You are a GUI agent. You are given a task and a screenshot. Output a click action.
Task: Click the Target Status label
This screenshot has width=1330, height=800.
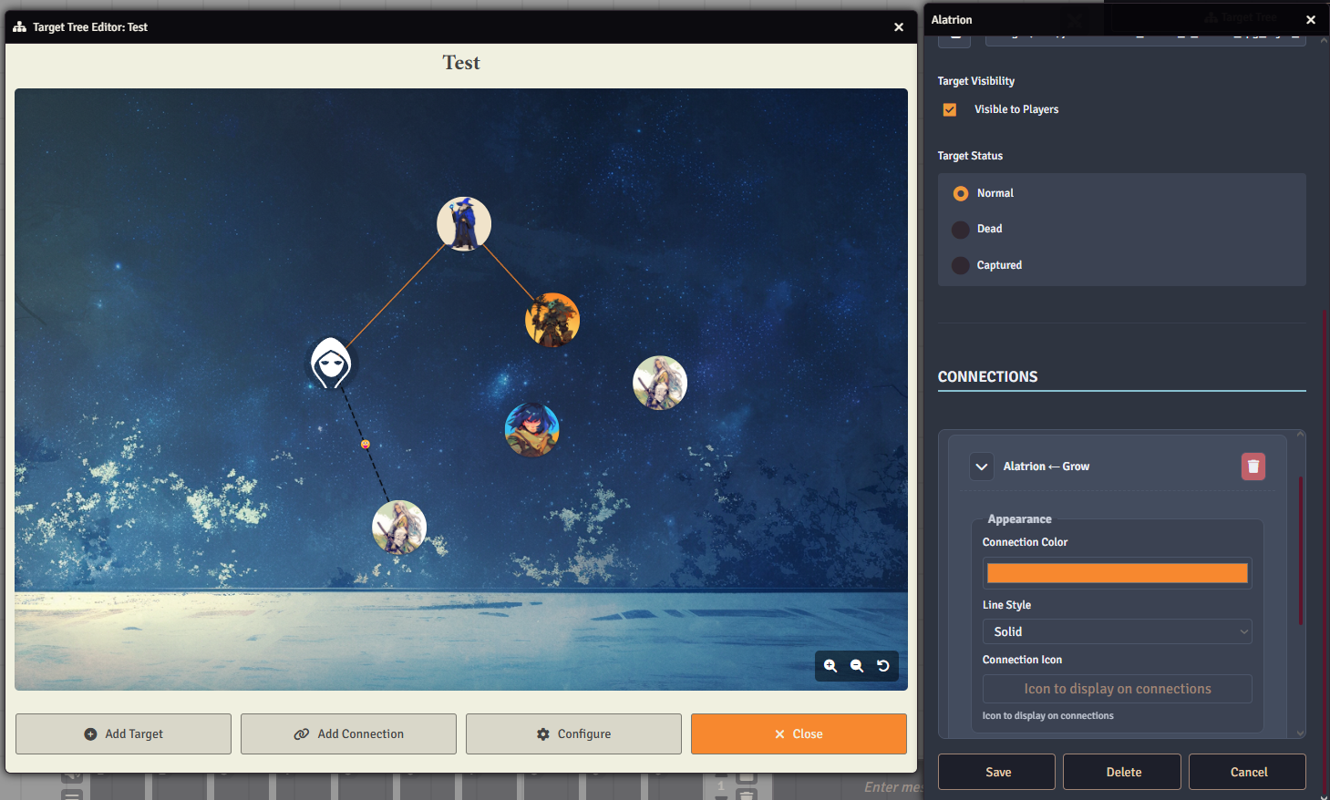click(x=970, y=156)
